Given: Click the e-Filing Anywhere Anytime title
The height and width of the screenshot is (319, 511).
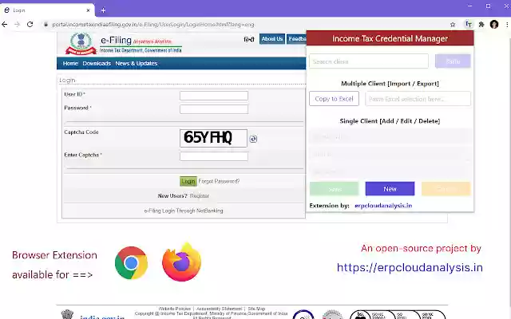Looking at the screenshot, I should point(136,41).
